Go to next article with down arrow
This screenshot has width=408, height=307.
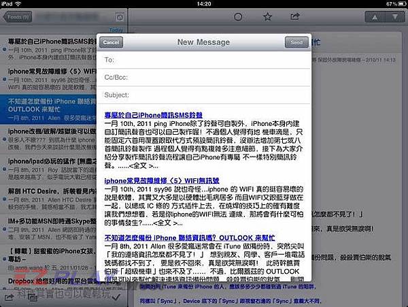pos(395,17)
